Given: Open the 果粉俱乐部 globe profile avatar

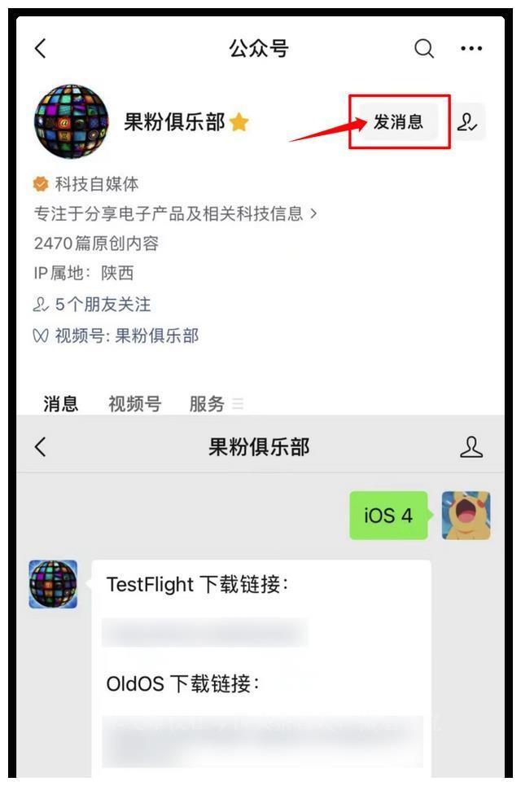Looking at the screenshot, I should pos(71,122).
